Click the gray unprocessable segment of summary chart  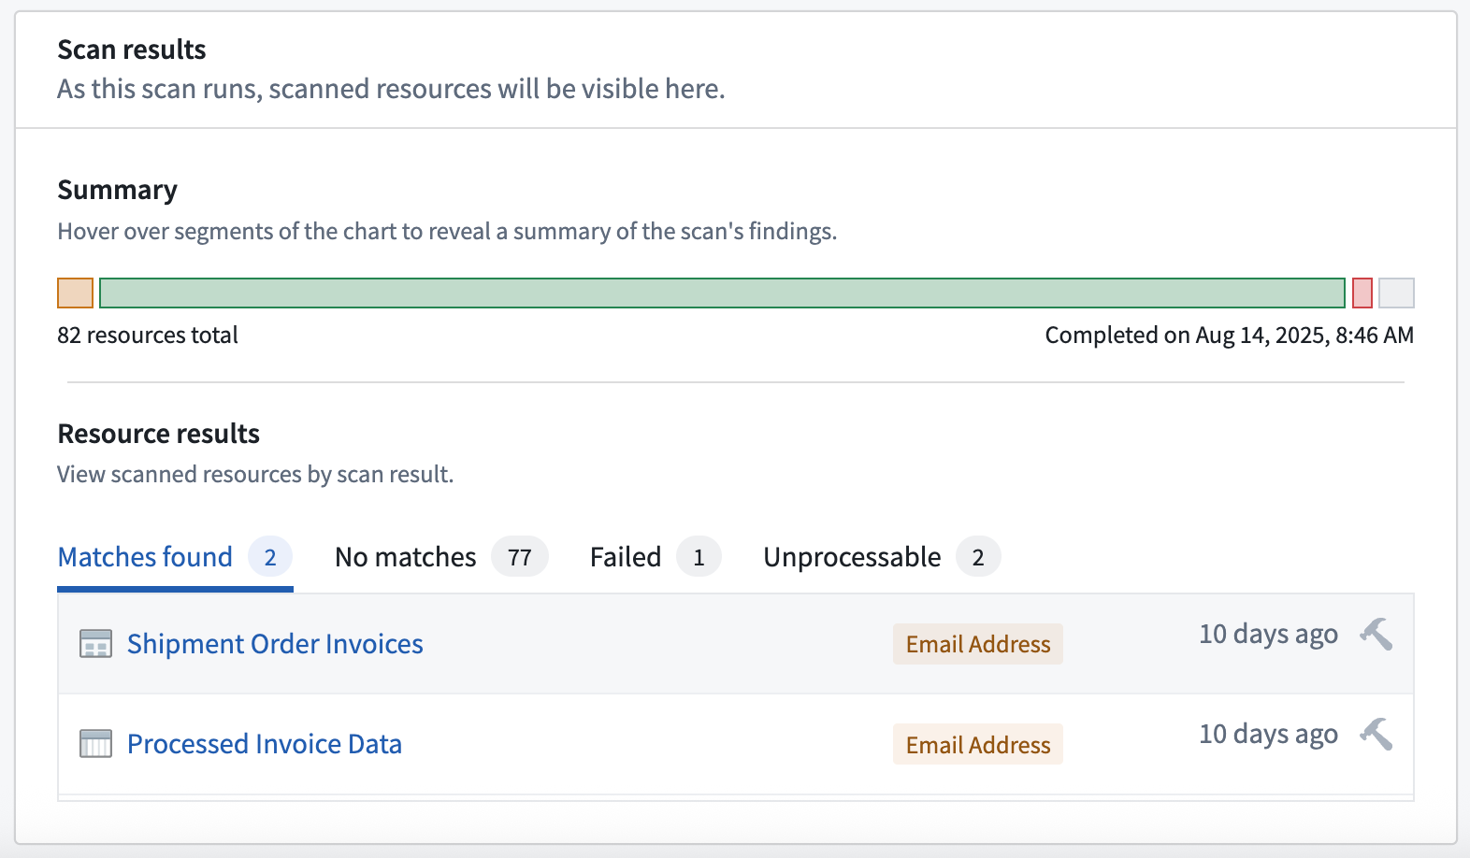tap(1396, 293)
